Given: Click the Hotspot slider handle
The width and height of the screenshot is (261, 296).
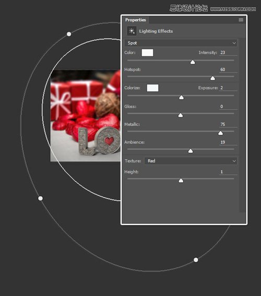Looking at the screenshot, I should [212, 78].
